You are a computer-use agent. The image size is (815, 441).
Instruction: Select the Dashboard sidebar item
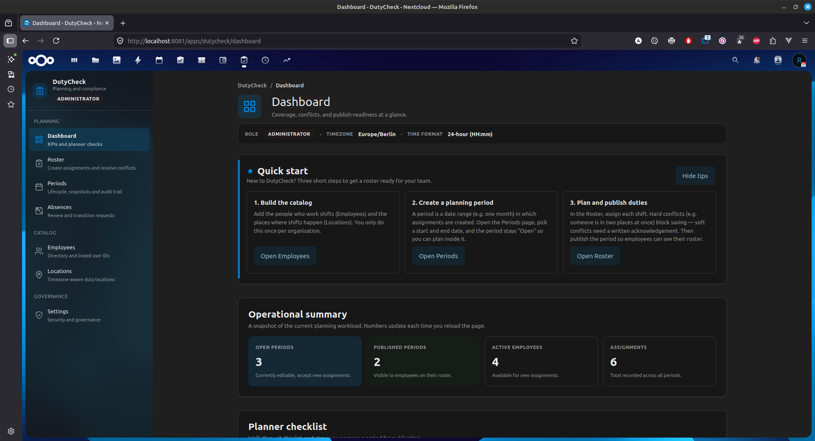click(x=89, y=140)
